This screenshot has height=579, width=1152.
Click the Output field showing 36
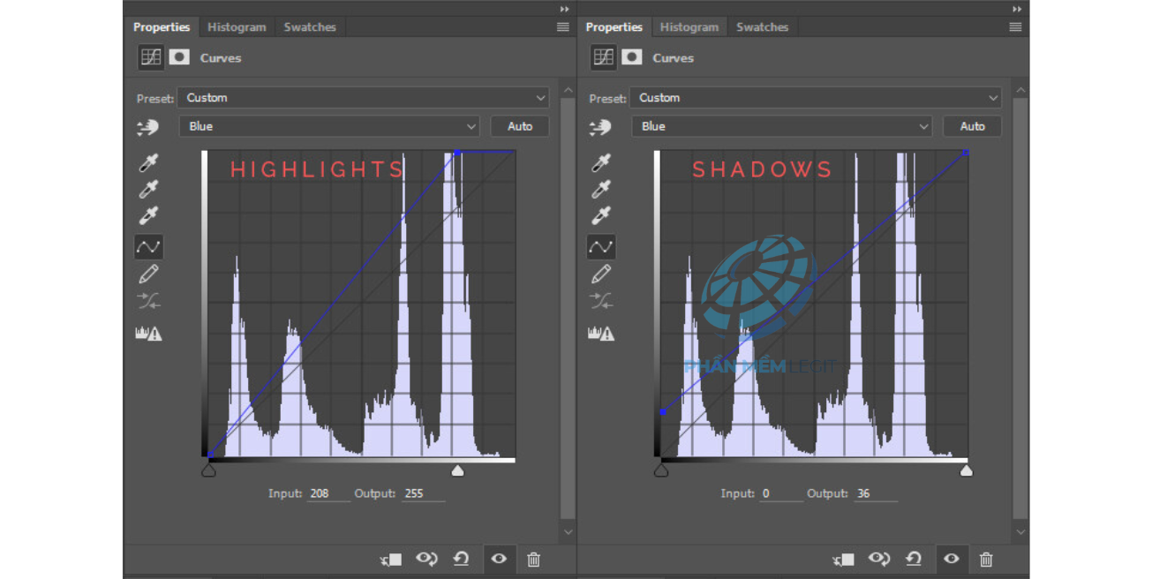[876, 493]
